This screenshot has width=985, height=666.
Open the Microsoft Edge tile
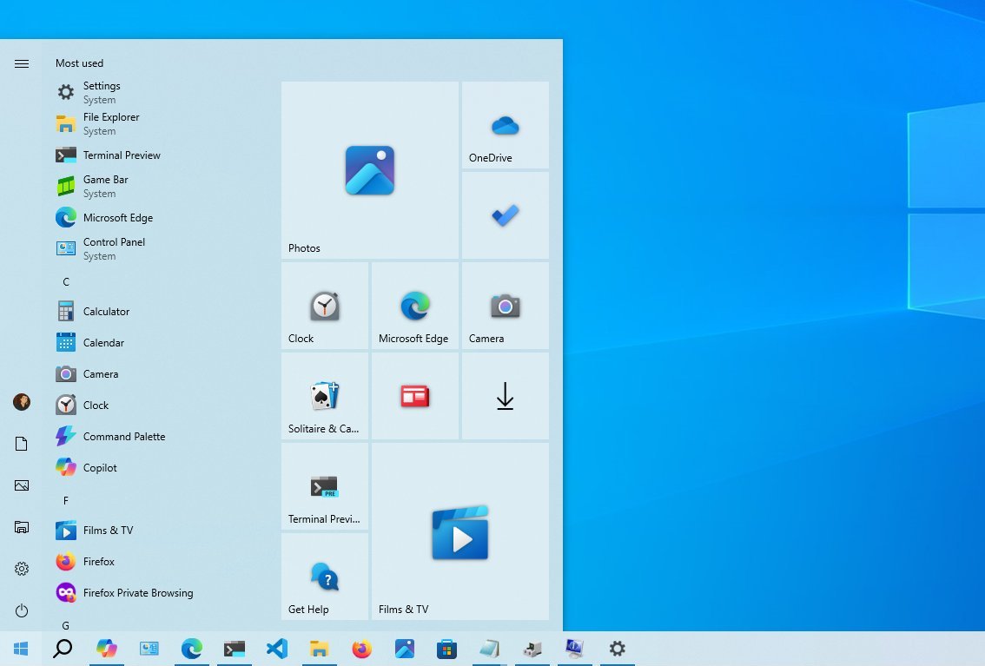pyautogui.click(x=415, y=306)
